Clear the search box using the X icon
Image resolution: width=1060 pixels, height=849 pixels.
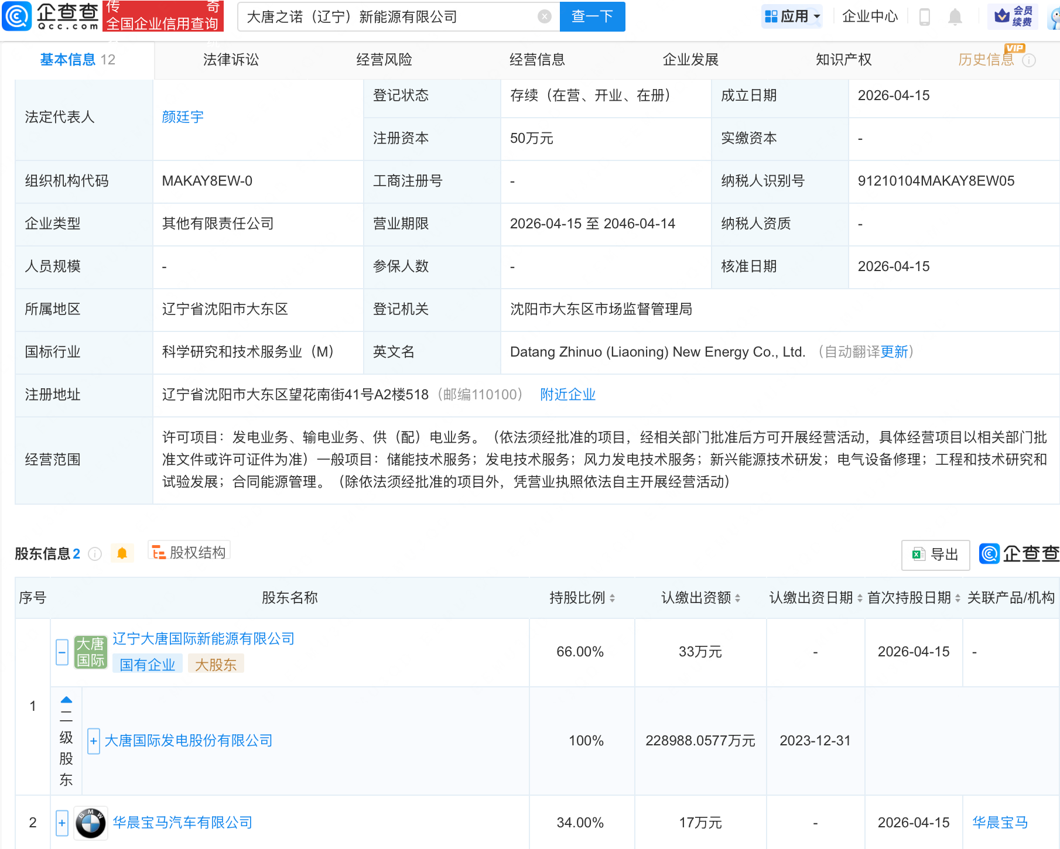coord(545,16)
